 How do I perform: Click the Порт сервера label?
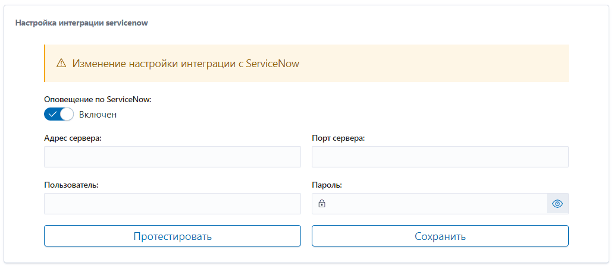[x=339, y=138]
